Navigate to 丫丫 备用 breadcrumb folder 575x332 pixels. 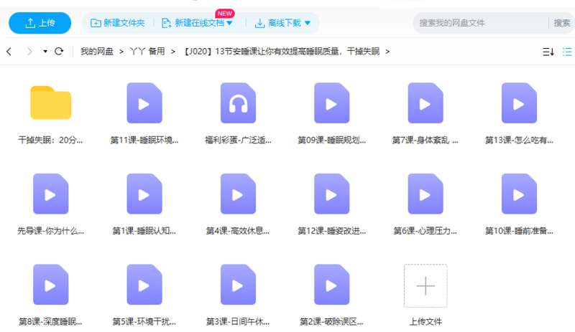coord(148,52)
